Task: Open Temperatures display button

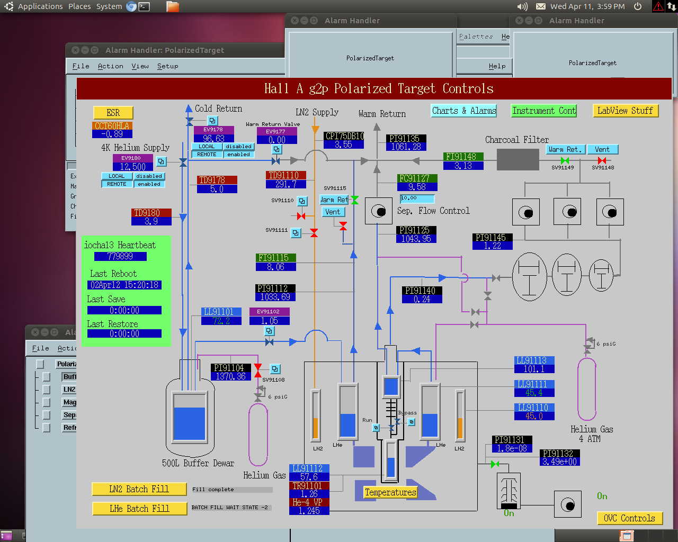Action: (x=390, y=492)
